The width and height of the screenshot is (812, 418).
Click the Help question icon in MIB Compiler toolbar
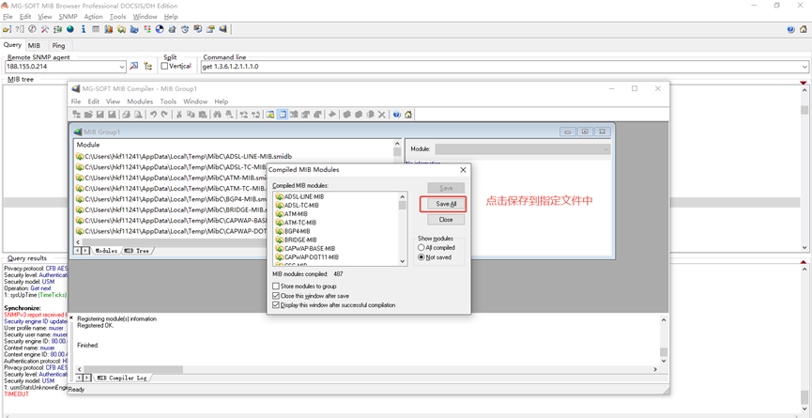point(396,115)
